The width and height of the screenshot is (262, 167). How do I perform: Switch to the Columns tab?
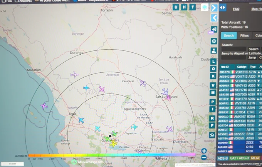(257, 35)
